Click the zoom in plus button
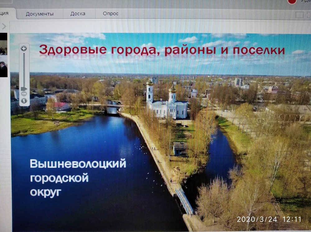The height and width of the screenshot is (232, 311). tap(24, 48)
